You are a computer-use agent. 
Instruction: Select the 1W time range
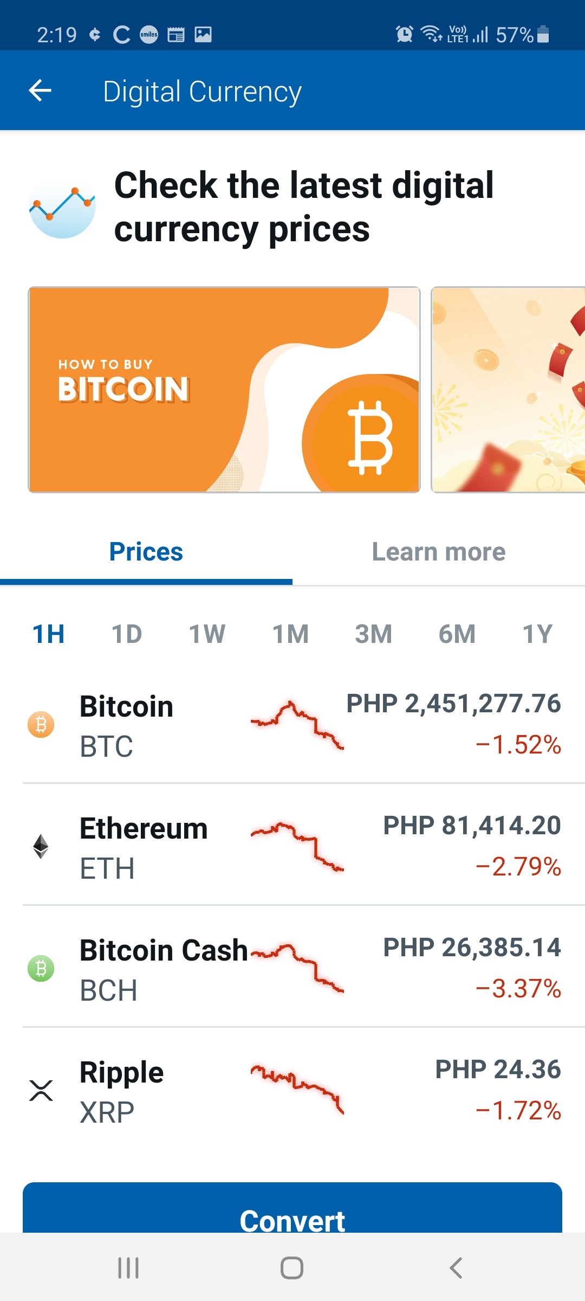click(207, 634)
